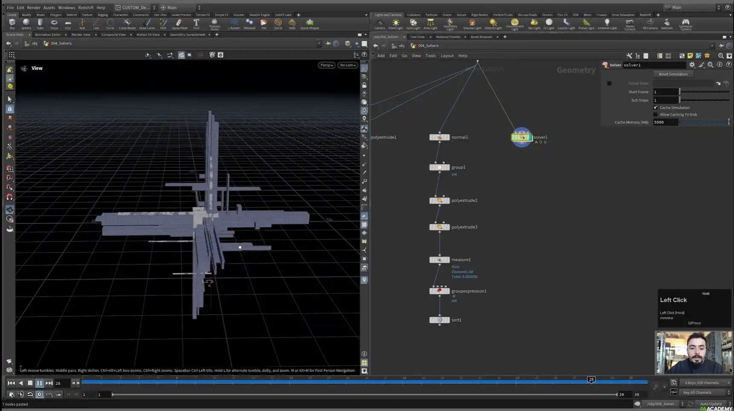This screenshot has height=411, width=734.
Task: Select the Spray Paint shelf tool
Action: click(179, 23)
